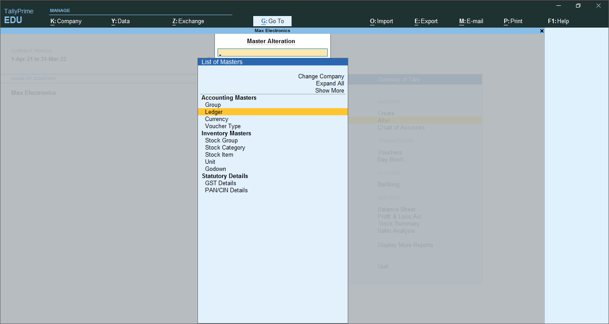Select Ledger from Accounting Masters
Viewport: 609px width, 324px height.
[x=272, y=112]
